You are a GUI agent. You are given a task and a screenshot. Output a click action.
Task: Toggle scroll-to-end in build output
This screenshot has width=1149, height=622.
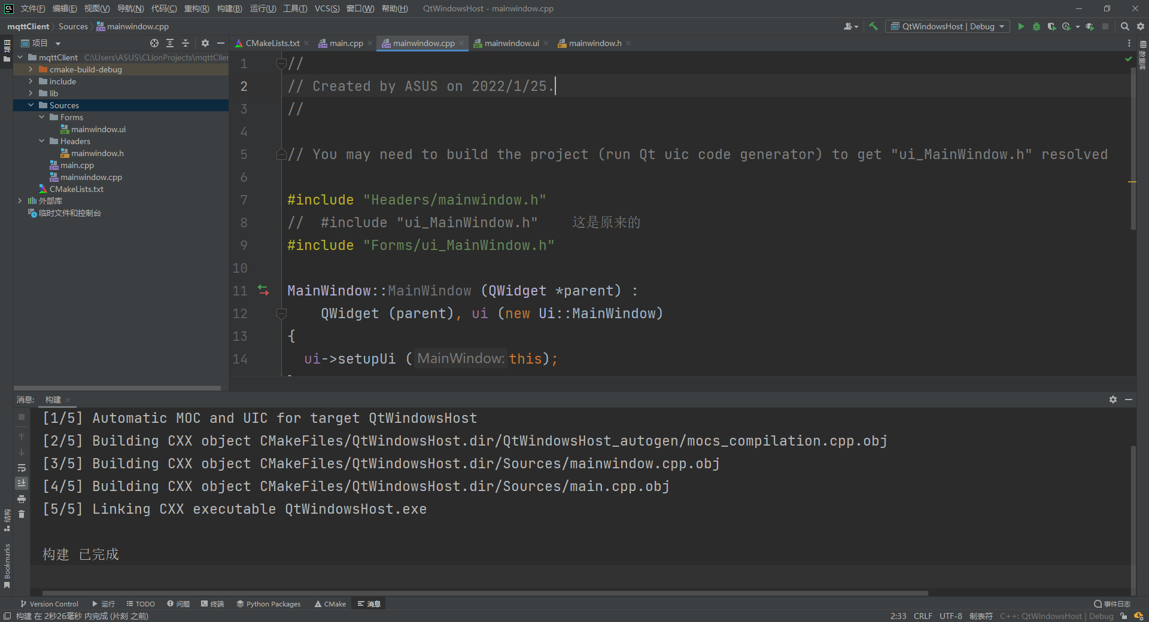[x=22, y=483]
